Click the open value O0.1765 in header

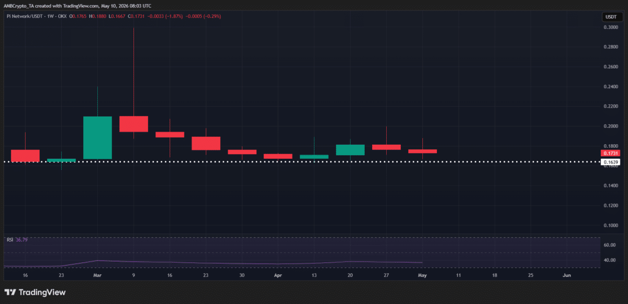77,17
